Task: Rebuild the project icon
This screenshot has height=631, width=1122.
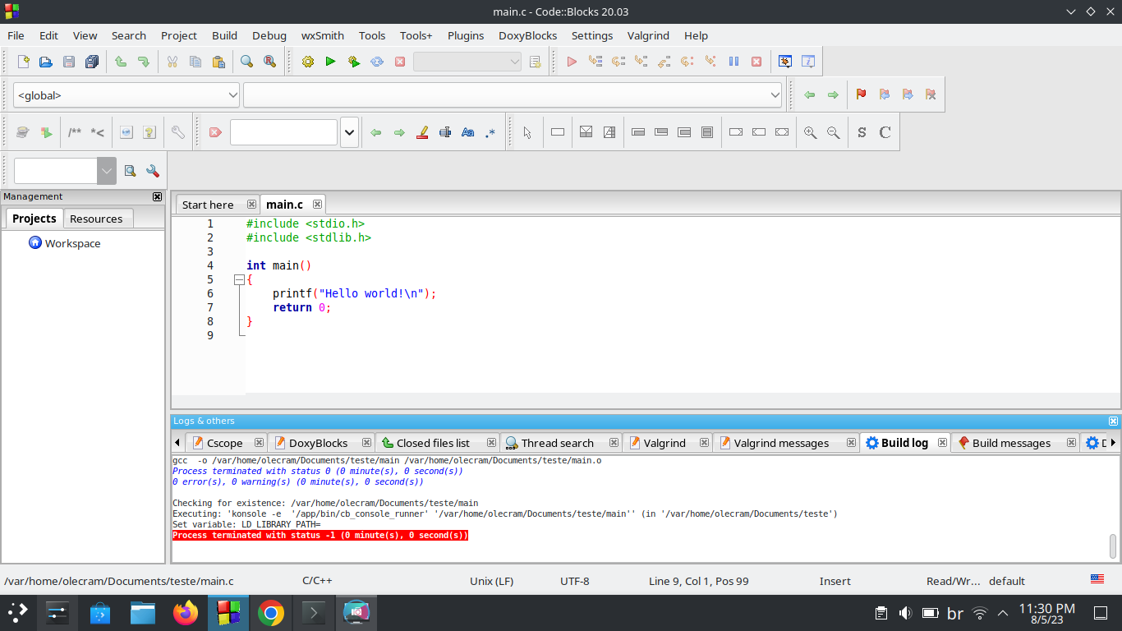Action: (x=377, y=62)
